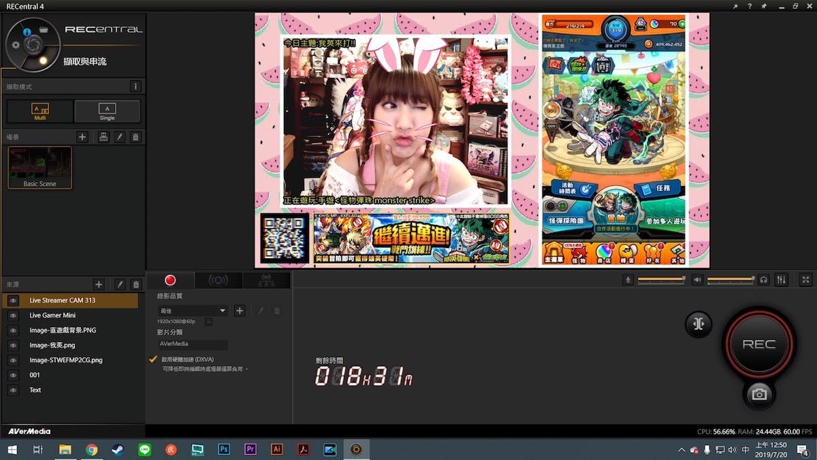The image size is (817, 460).
Task: Click the info button beside 擷取模式
Action: click(135, 87)
